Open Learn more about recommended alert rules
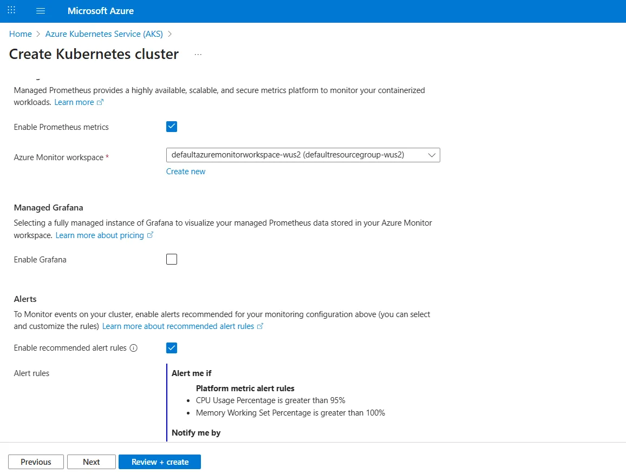The width and height of the screenshot is (626, 474). [x=178, y=326]
